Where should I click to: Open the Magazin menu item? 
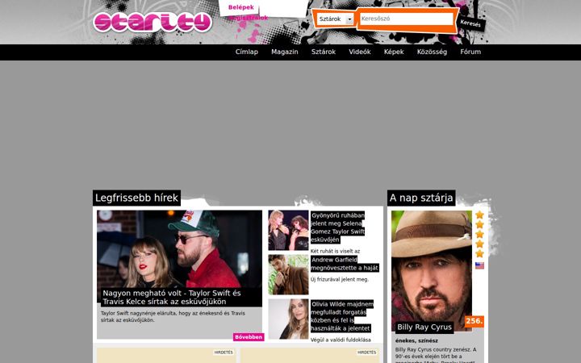[285, 52]
